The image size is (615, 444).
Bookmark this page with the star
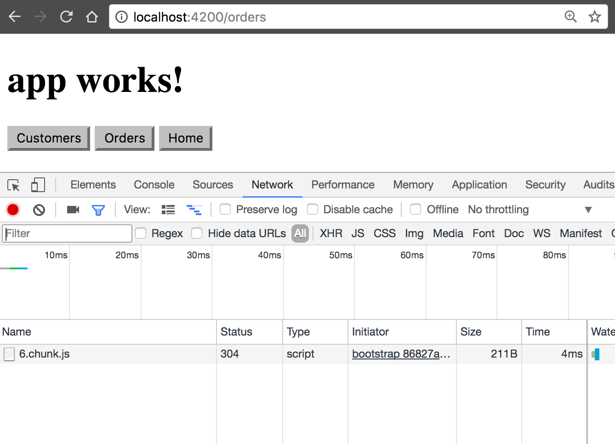point(595,17)
